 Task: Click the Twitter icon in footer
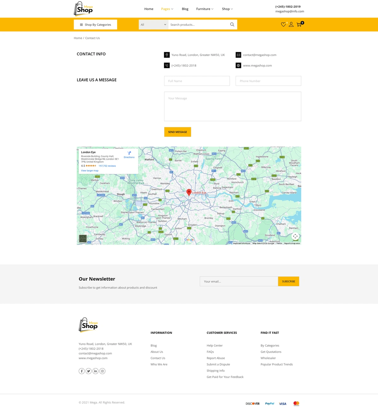pos(89,371)
